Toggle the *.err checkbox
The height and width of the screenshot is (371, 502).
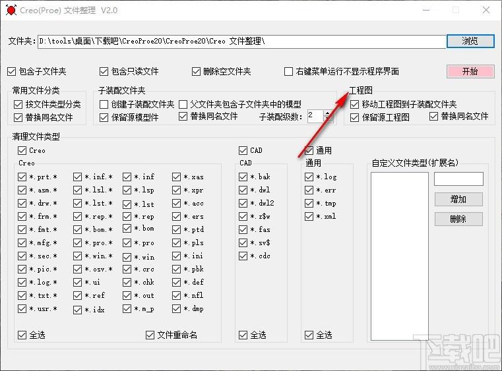tap(309, 190)
